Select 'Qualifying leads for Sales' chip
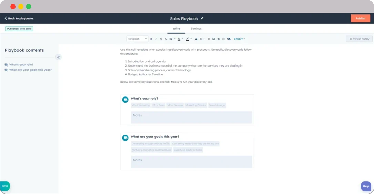 click(x=188, y=150)
